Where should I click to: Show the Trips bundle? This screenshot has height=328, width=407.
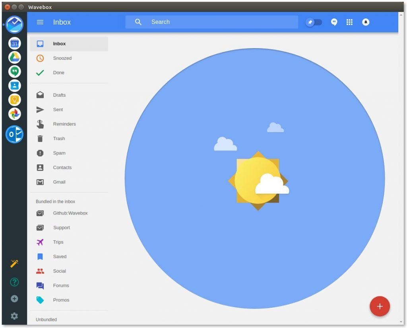(58, 242)
